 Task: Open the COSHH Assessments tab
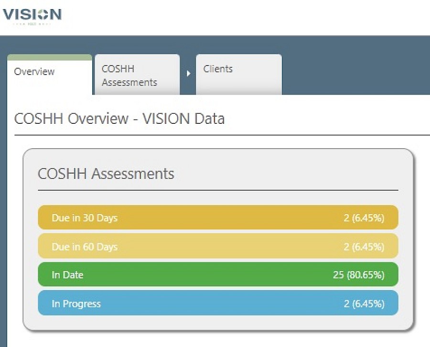137,75
